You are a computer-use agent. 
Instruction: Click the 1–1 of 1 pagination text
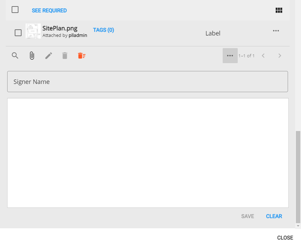tap(247, 56)
